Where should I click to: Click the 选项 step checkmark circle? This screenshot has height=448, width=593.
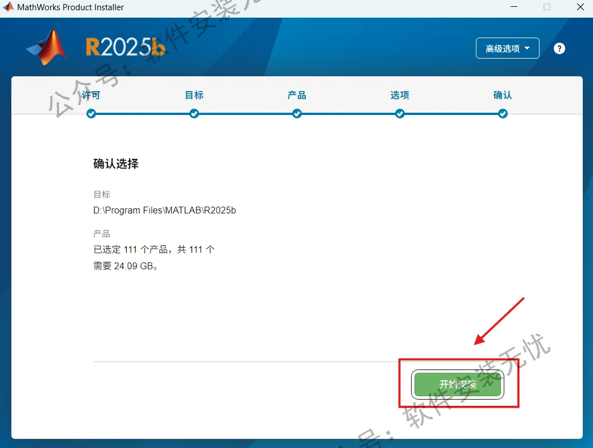pyautogui.click(x=400, y=114)
